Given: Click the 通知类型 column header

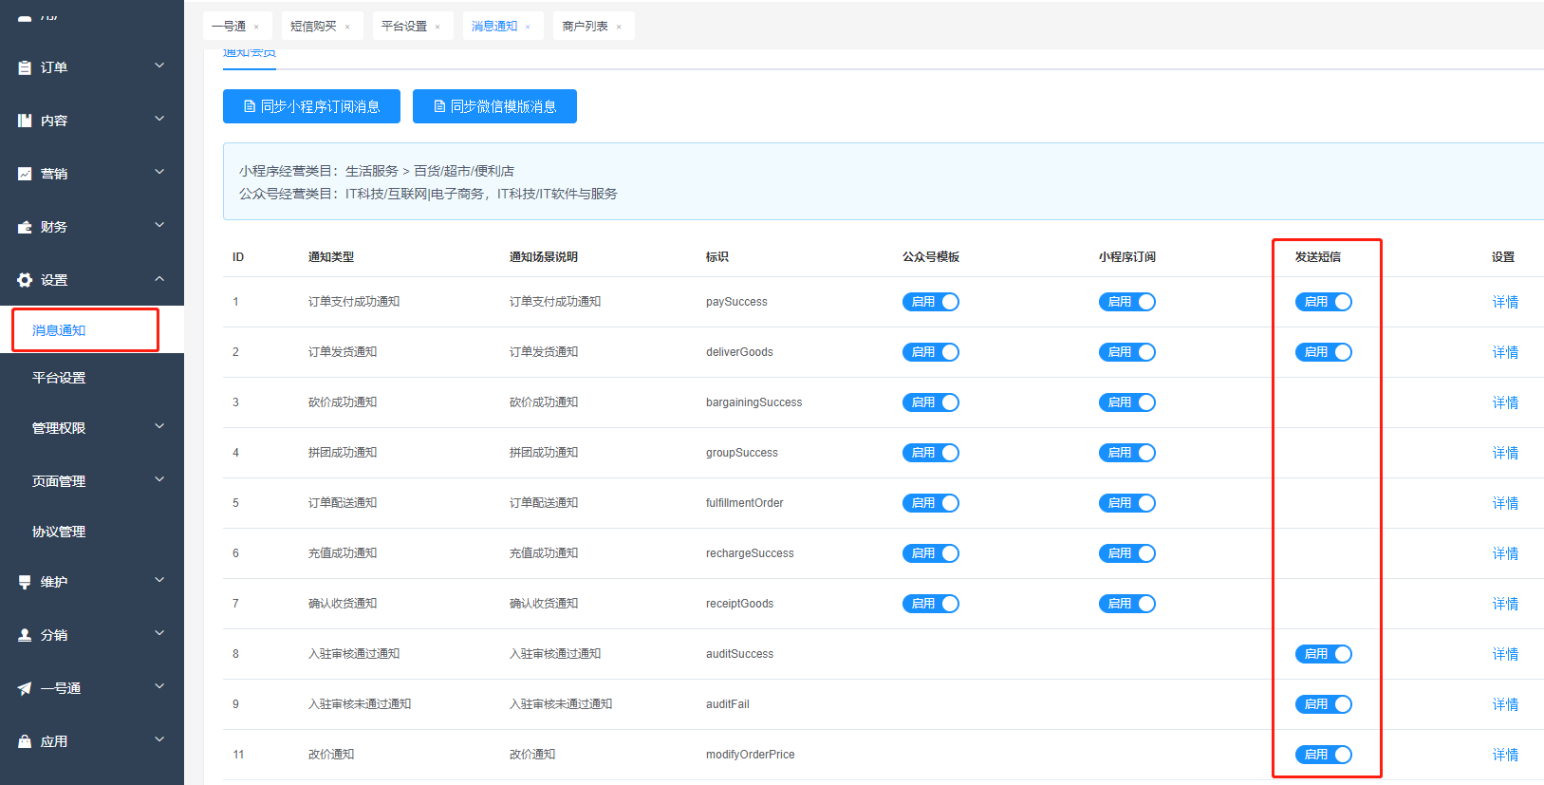Looking at the screenshot, I should click(x=331, y=257).
